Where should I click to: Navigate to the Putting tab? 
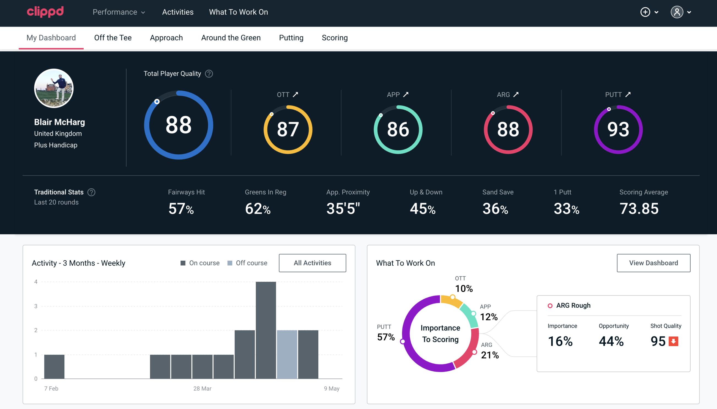291,37
